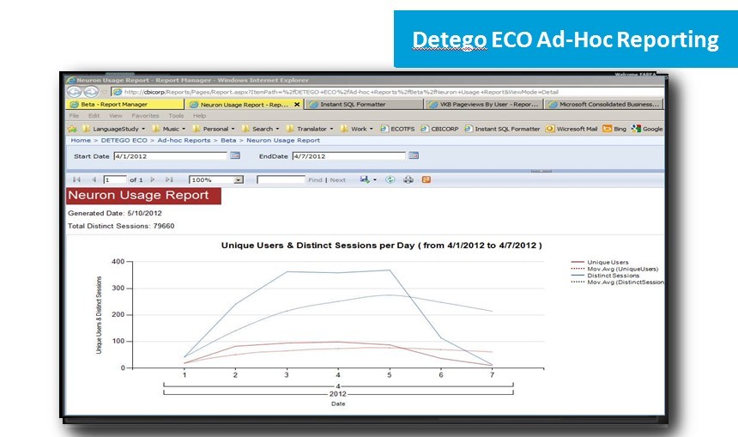Click 'Generated Date: 5/10/2012' text
Image resolution: width=738 pixels, height=437 pixels.
[x=115, y=213]
